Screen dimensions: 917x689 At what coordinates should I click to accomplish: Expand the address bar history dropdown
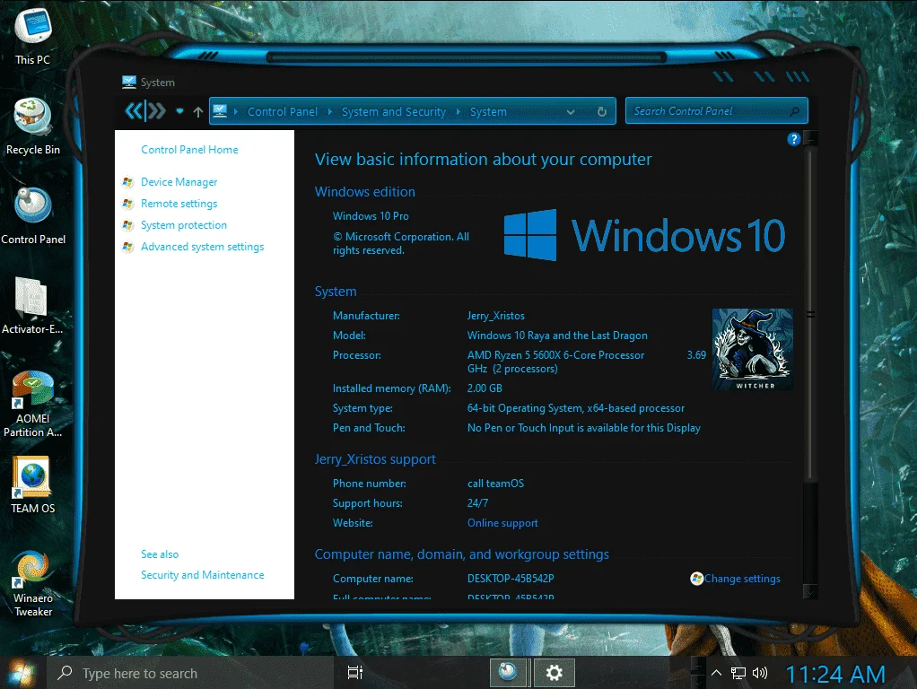tap(571, 112)
